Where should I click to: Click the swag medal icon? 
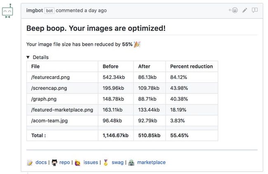coord(106,163)
